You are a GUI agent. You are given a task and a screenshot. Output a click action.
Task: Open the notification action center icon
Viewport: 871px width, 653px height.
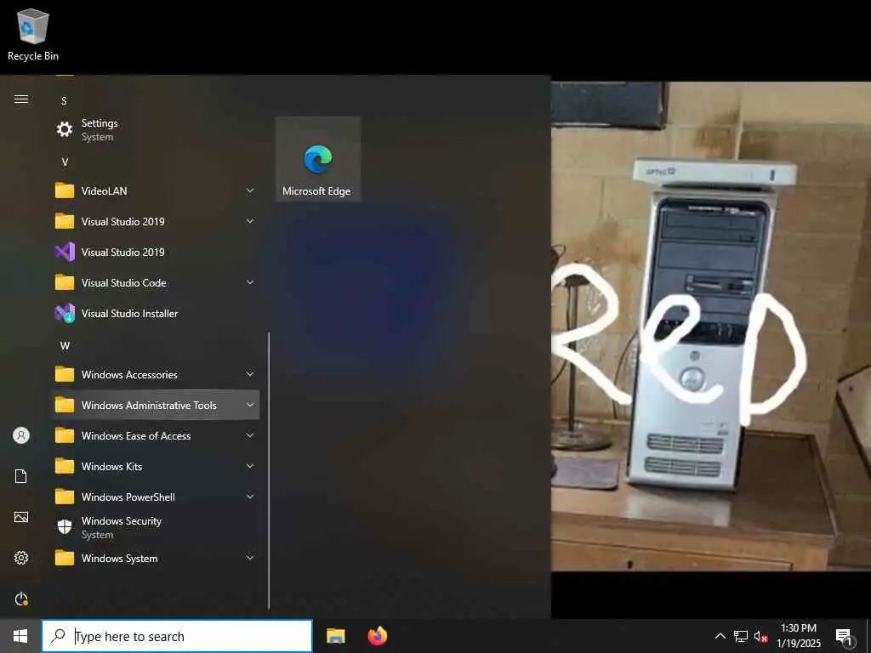[x=845, y=637]
